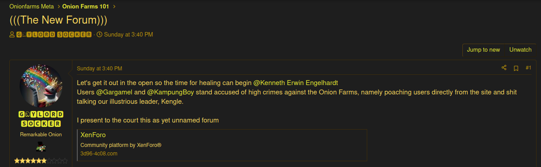Click the post timestamp above message body
This screenshot has width=541, height=167.
click(x=99, y=69)
